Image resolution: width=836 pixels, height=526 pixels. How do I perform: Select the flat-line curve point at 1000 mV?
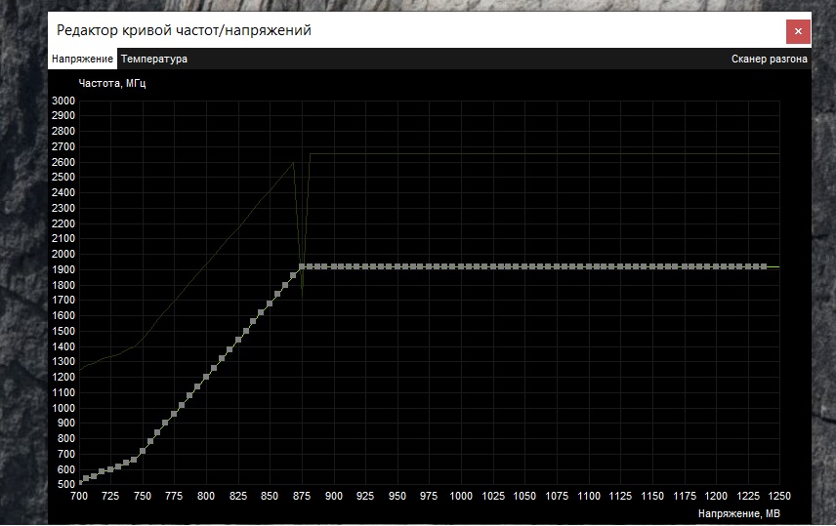point(461,266)
